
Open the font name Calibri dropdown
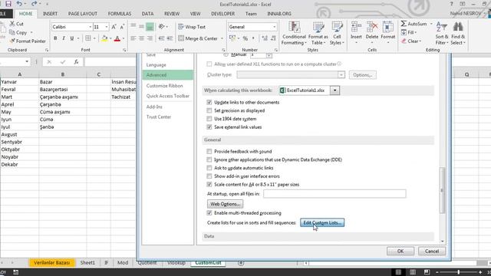91,27
